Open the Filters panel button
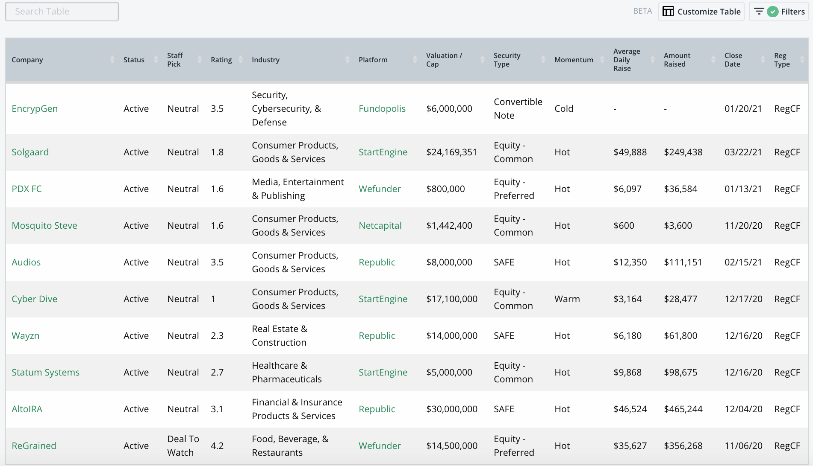This screenshot has height=466, width=813. coord(779,12)
